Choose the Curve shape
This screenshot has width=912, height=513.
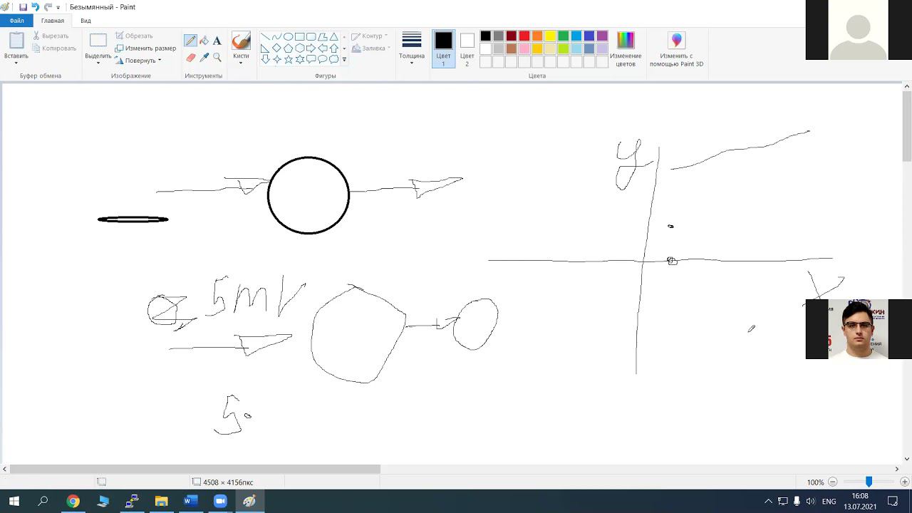point(276,37)
